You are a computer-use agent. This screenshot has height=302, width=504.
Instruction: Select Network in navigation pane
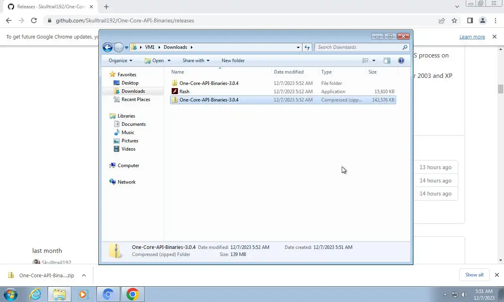click(126, 182)
